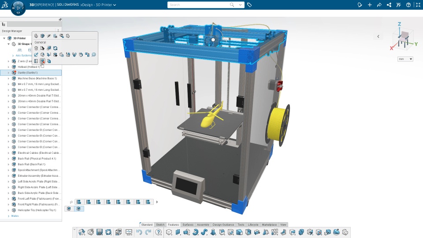Screen dimensions: 423x238
Task: Click the refresh update icon in context toolbar
Action: [56, 48]
